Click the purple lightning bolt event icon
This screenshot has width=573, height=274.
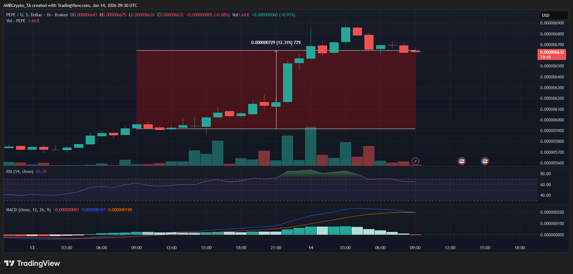pos(415,161)
